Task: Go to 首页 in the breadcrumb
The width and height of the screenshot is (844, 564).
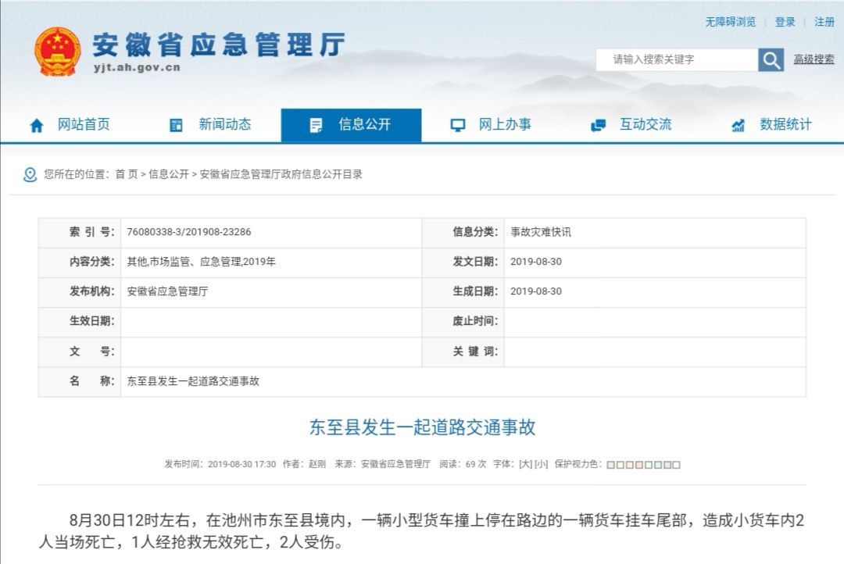Action: tap(126, 175)
